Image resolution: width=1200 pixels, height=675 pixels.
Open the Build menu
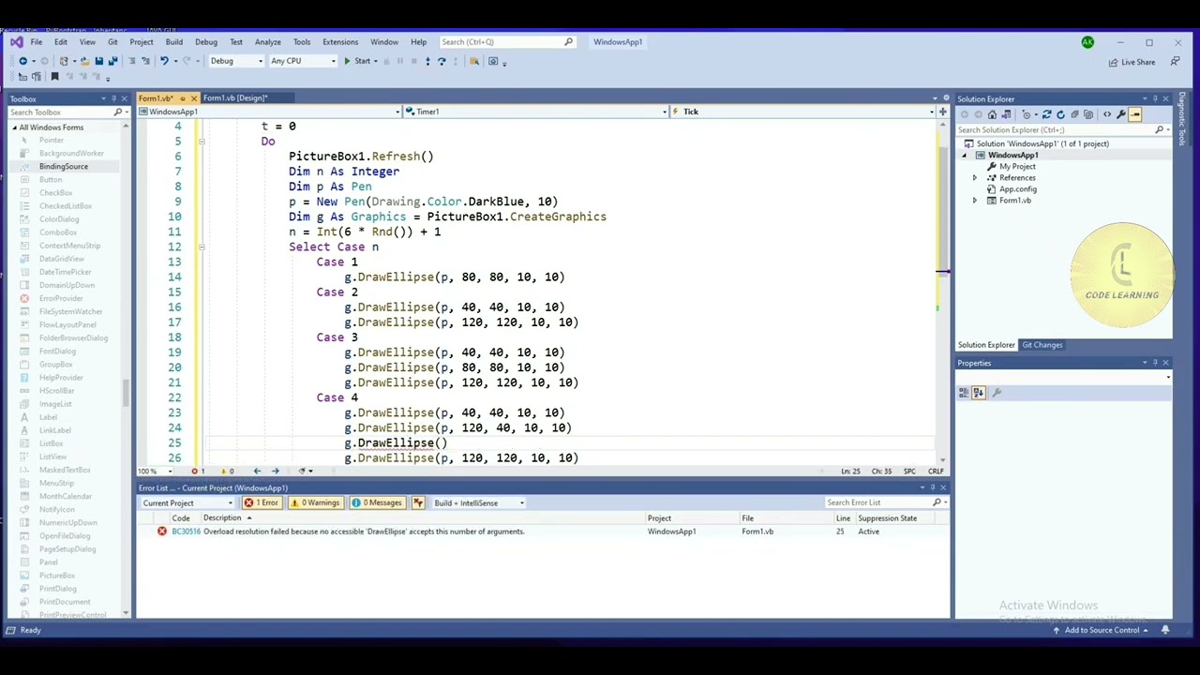coord(174,42)
